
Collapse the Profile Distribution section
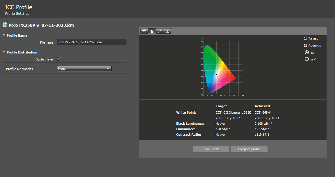[4, 52]
